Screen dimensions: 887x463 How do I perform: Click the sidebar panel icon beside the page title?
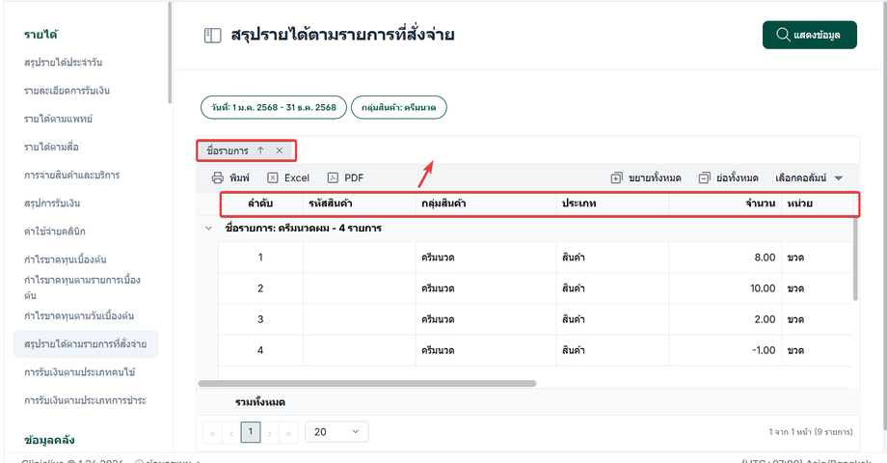point(213,36)
